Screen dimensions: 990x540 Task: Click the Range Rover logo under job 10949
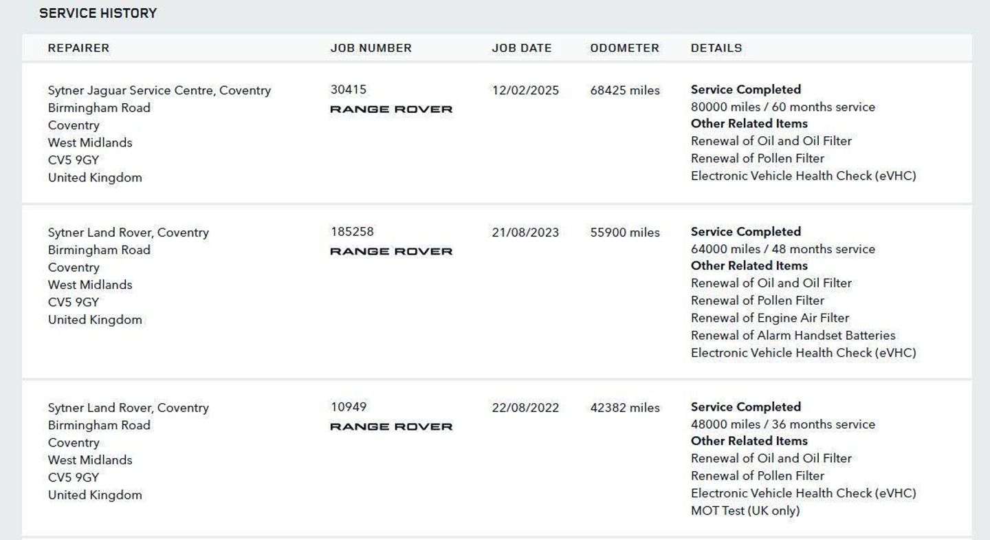tap(391, 427)
